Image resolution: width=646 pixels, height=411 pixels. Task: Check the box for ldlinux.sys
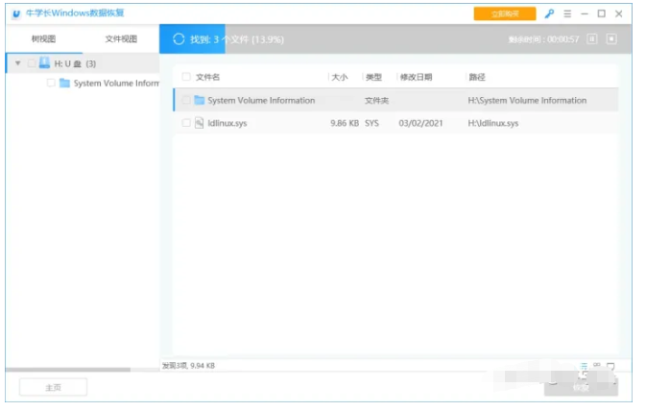(x=186, y=123)
